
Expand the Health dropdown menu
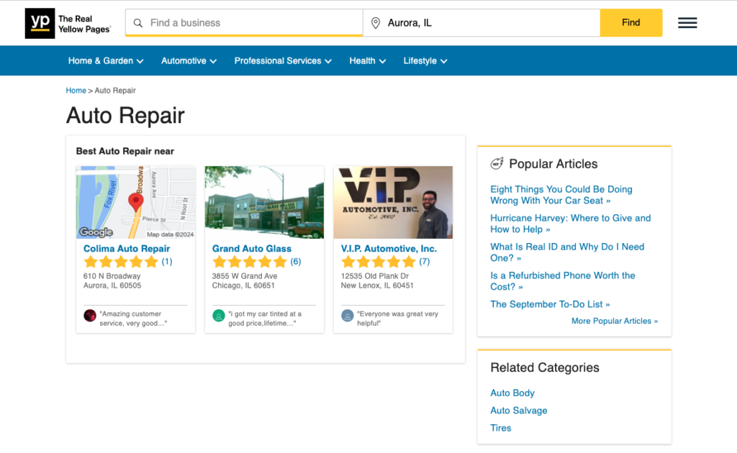(x=368, y=61)
